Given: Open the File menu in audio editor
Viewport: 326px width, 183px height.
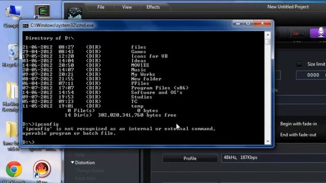Looking at the screenshot, I should click(101, 7).
